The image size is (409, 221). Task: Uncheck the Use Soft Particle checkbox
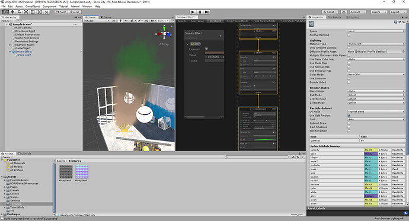coord(349,115)
